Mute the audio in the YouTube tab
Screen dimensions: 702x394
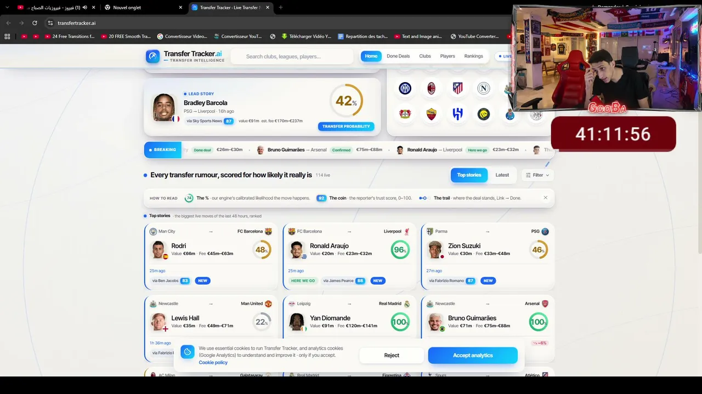point(84,8)
